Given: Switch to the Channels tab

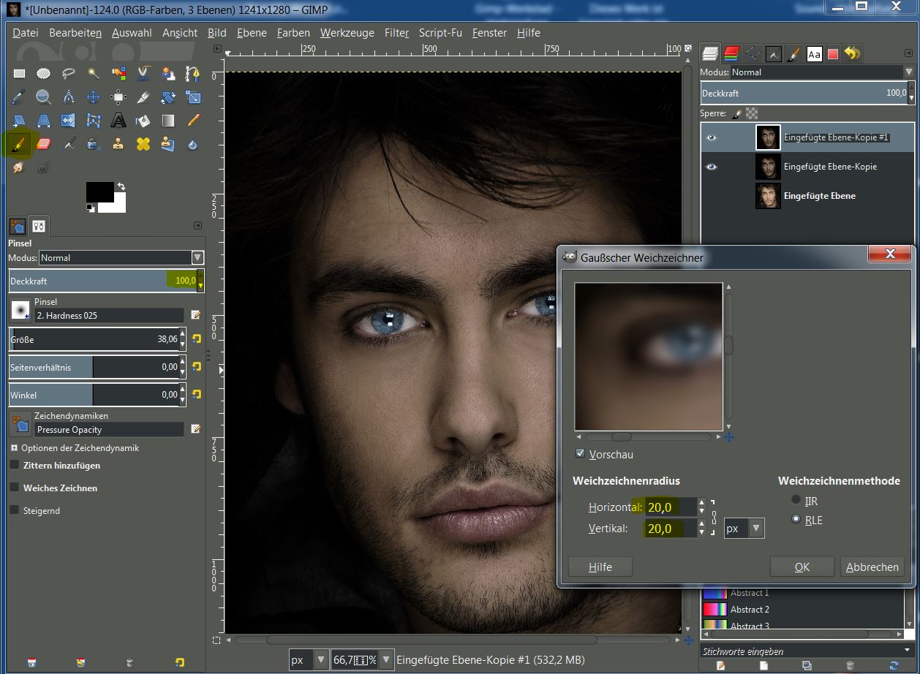Looking at the screenshot, I should [731, 53].
